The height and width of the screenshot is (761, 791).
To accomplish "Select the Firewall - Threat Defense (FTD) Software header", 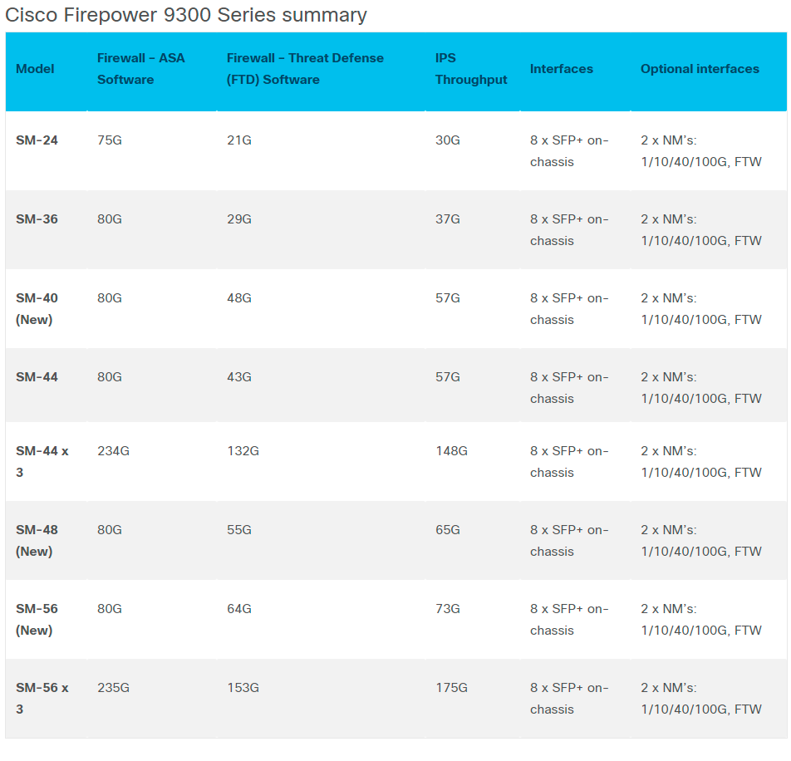I will pos(305,69).
